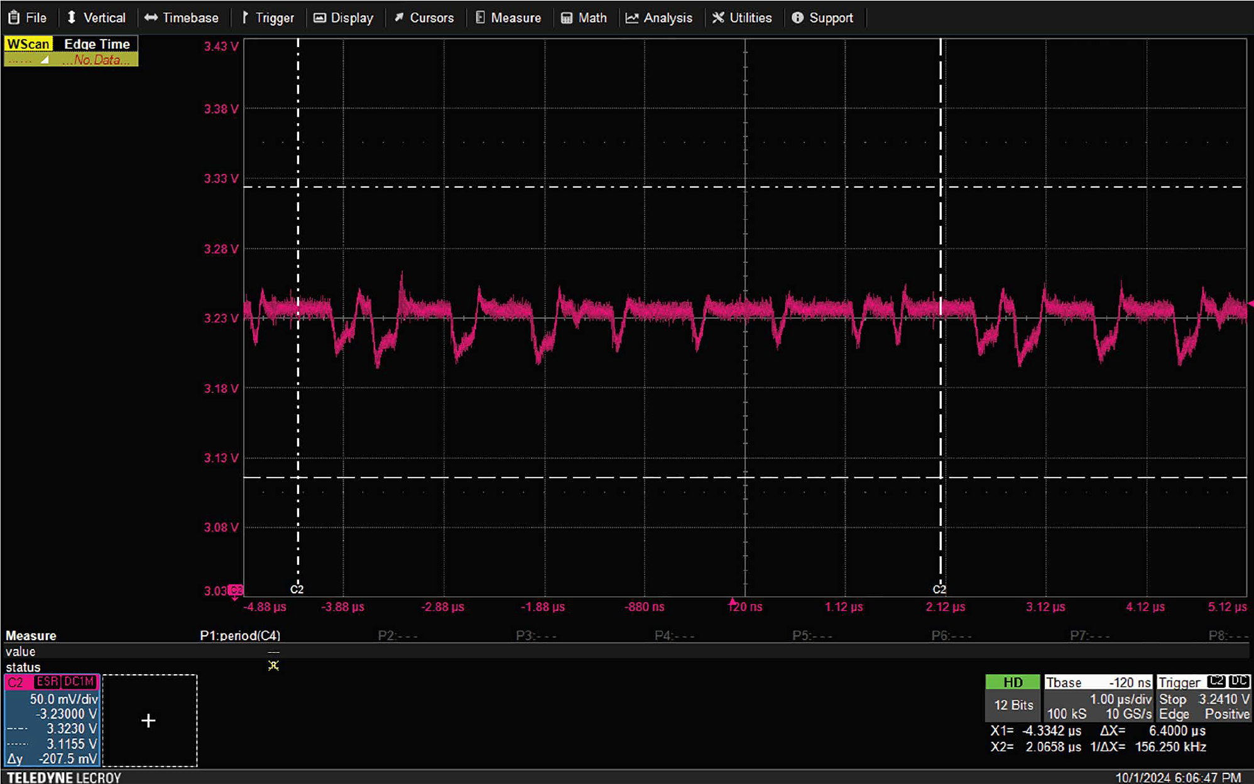Click the Measure ruler icon

(x=481, y=18)
